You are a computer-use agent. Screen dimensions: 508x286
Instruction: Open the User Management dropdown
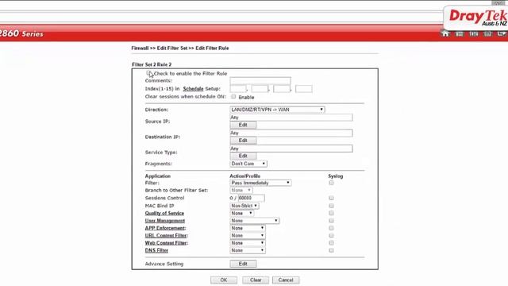coord(254,221)
